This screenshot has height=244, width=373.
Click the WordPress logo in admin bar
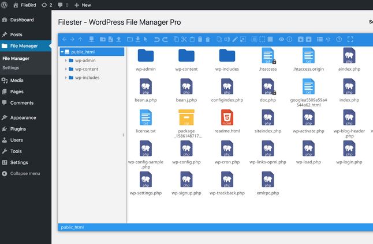coord(4,5)
